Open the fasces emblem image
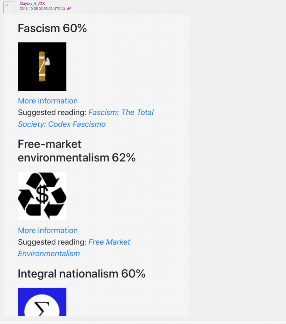This screenshot has height=324, width=286. pos(42,66)
